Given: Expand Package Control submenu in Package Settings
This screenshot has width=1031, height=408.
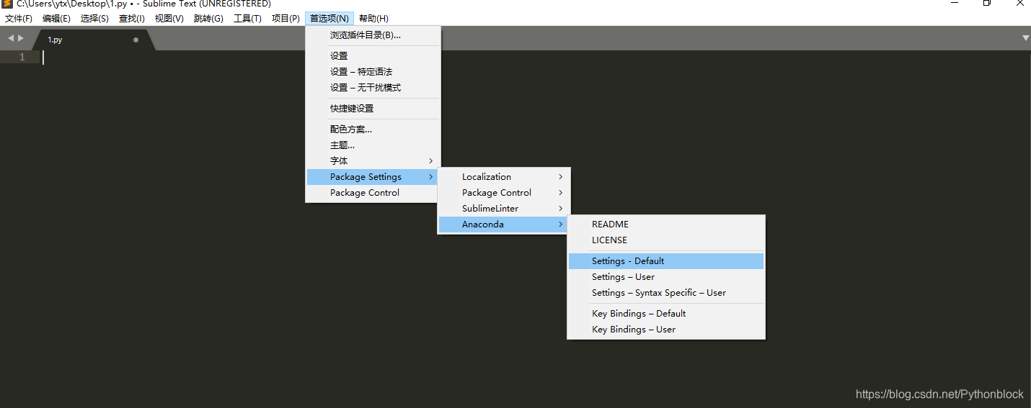Looking at the screenshot, I should [x=504, y=192].
